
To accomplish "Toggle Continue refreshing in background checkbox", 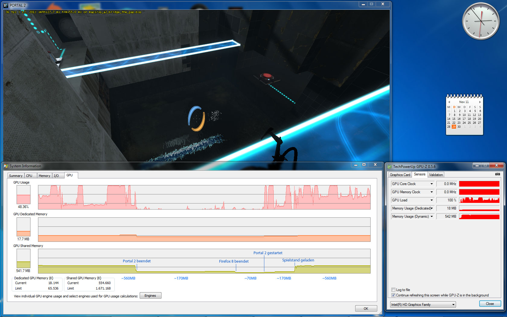I will (x=393, y=295).
